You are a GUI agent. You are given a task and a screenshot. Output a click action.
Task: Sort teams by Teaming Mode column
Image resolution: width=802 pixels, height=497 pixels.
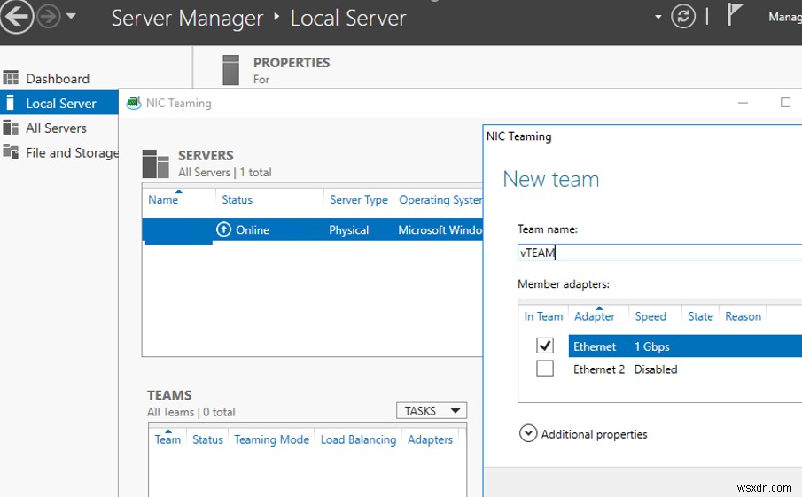(x=271, y=439)
